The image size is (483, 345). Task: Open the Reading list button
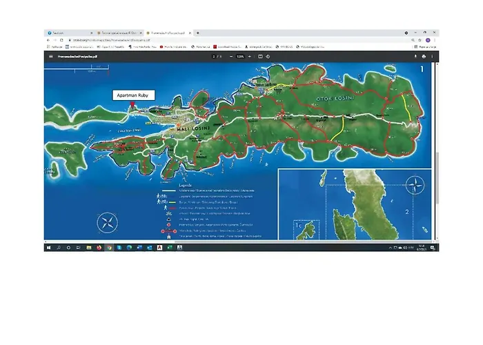(425, 47)
